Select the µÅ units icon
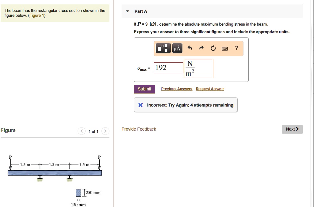 point(177,48)
